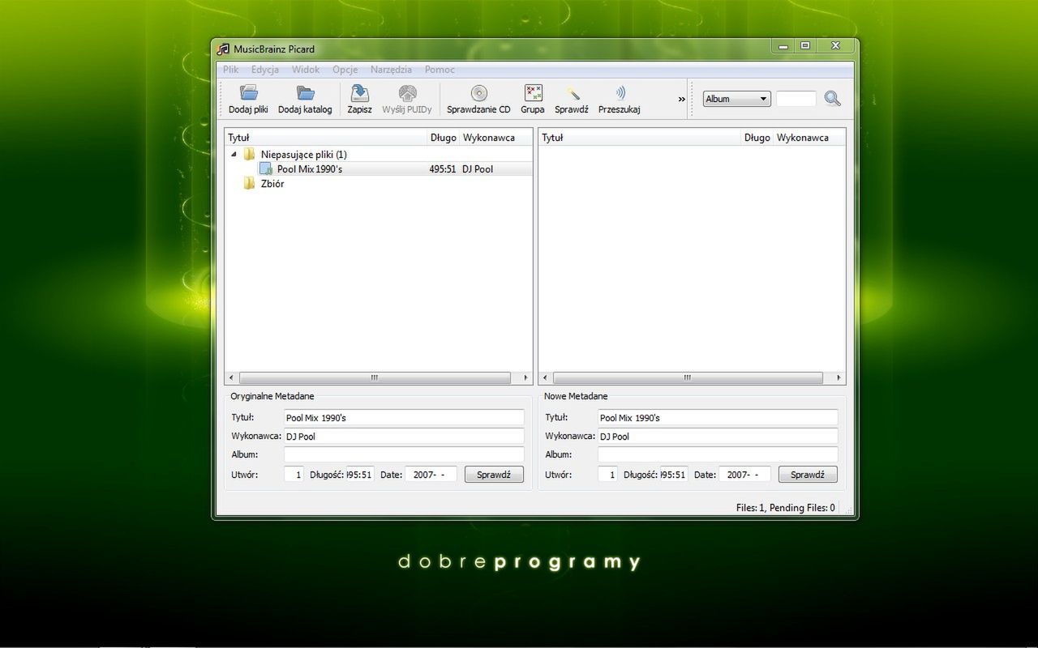Click Tytuł column header in right pane
This screenshot has height=648, width=1038.
[640, 138]
